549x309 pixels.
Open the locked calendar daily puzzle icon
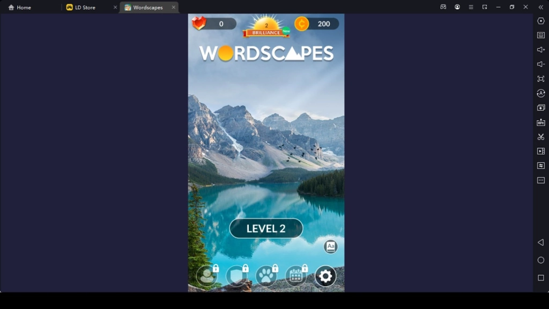[296, 276]
